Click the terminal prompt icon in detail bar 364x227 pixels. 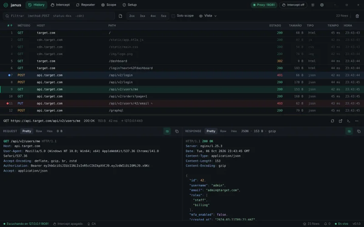coord(349,121)
